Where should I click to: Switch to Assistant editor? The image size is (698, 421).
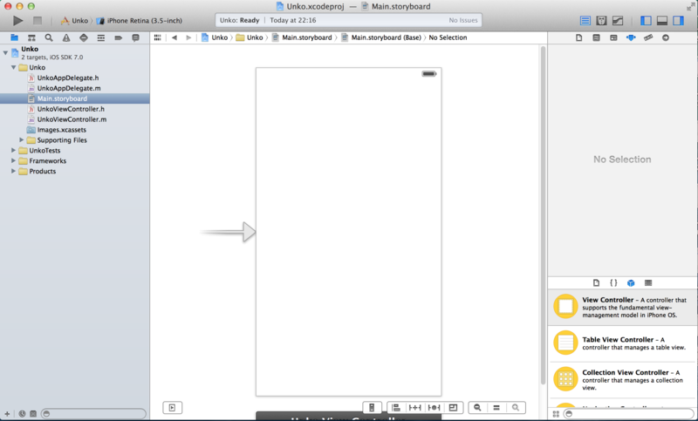(x=601, y=20)
